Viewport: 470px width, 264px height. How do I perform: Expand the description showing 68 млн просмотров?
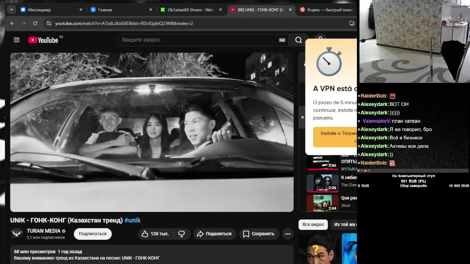(x=152, y=255)
